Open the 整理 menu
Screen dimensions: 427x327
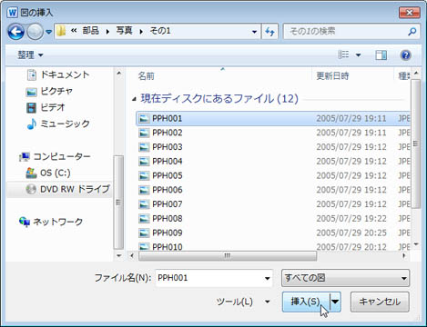click(x=30, y=55)
